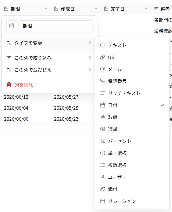The height and width of the screenshot is (212, 172).
Task: Choose URL as column type
Action: click(132, 57)
